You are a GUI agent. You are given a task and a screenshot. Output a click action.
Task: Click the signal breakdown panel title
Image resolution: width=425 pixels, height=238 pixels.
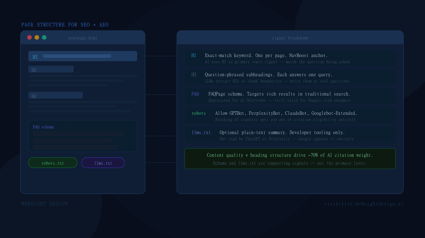pyautogui.click(x=290, y=38)
